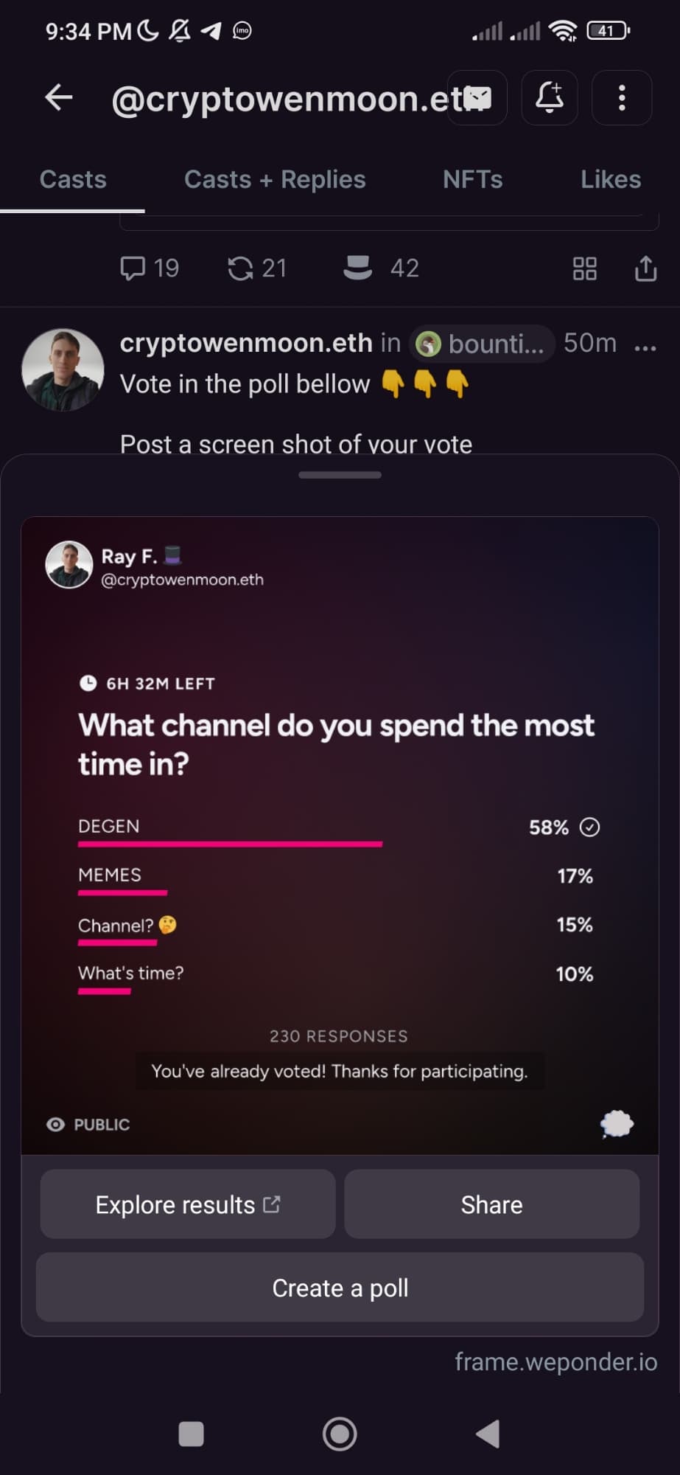Tap the Explore results button
Screen dimensions: 680x1475
pos(188,1204)
